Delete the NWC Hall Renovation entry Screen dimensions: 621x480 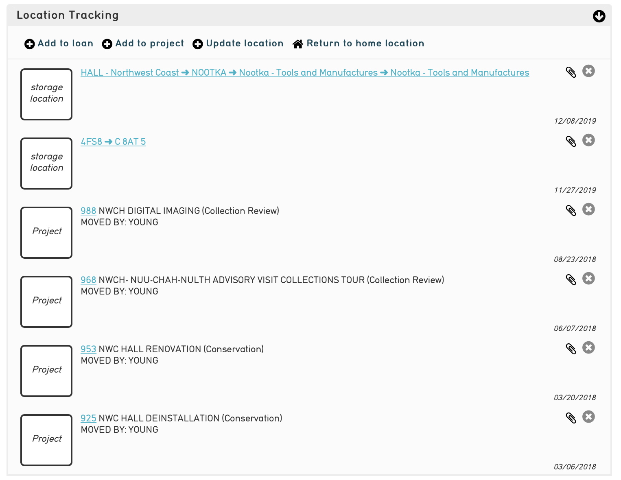pos(588,348)
